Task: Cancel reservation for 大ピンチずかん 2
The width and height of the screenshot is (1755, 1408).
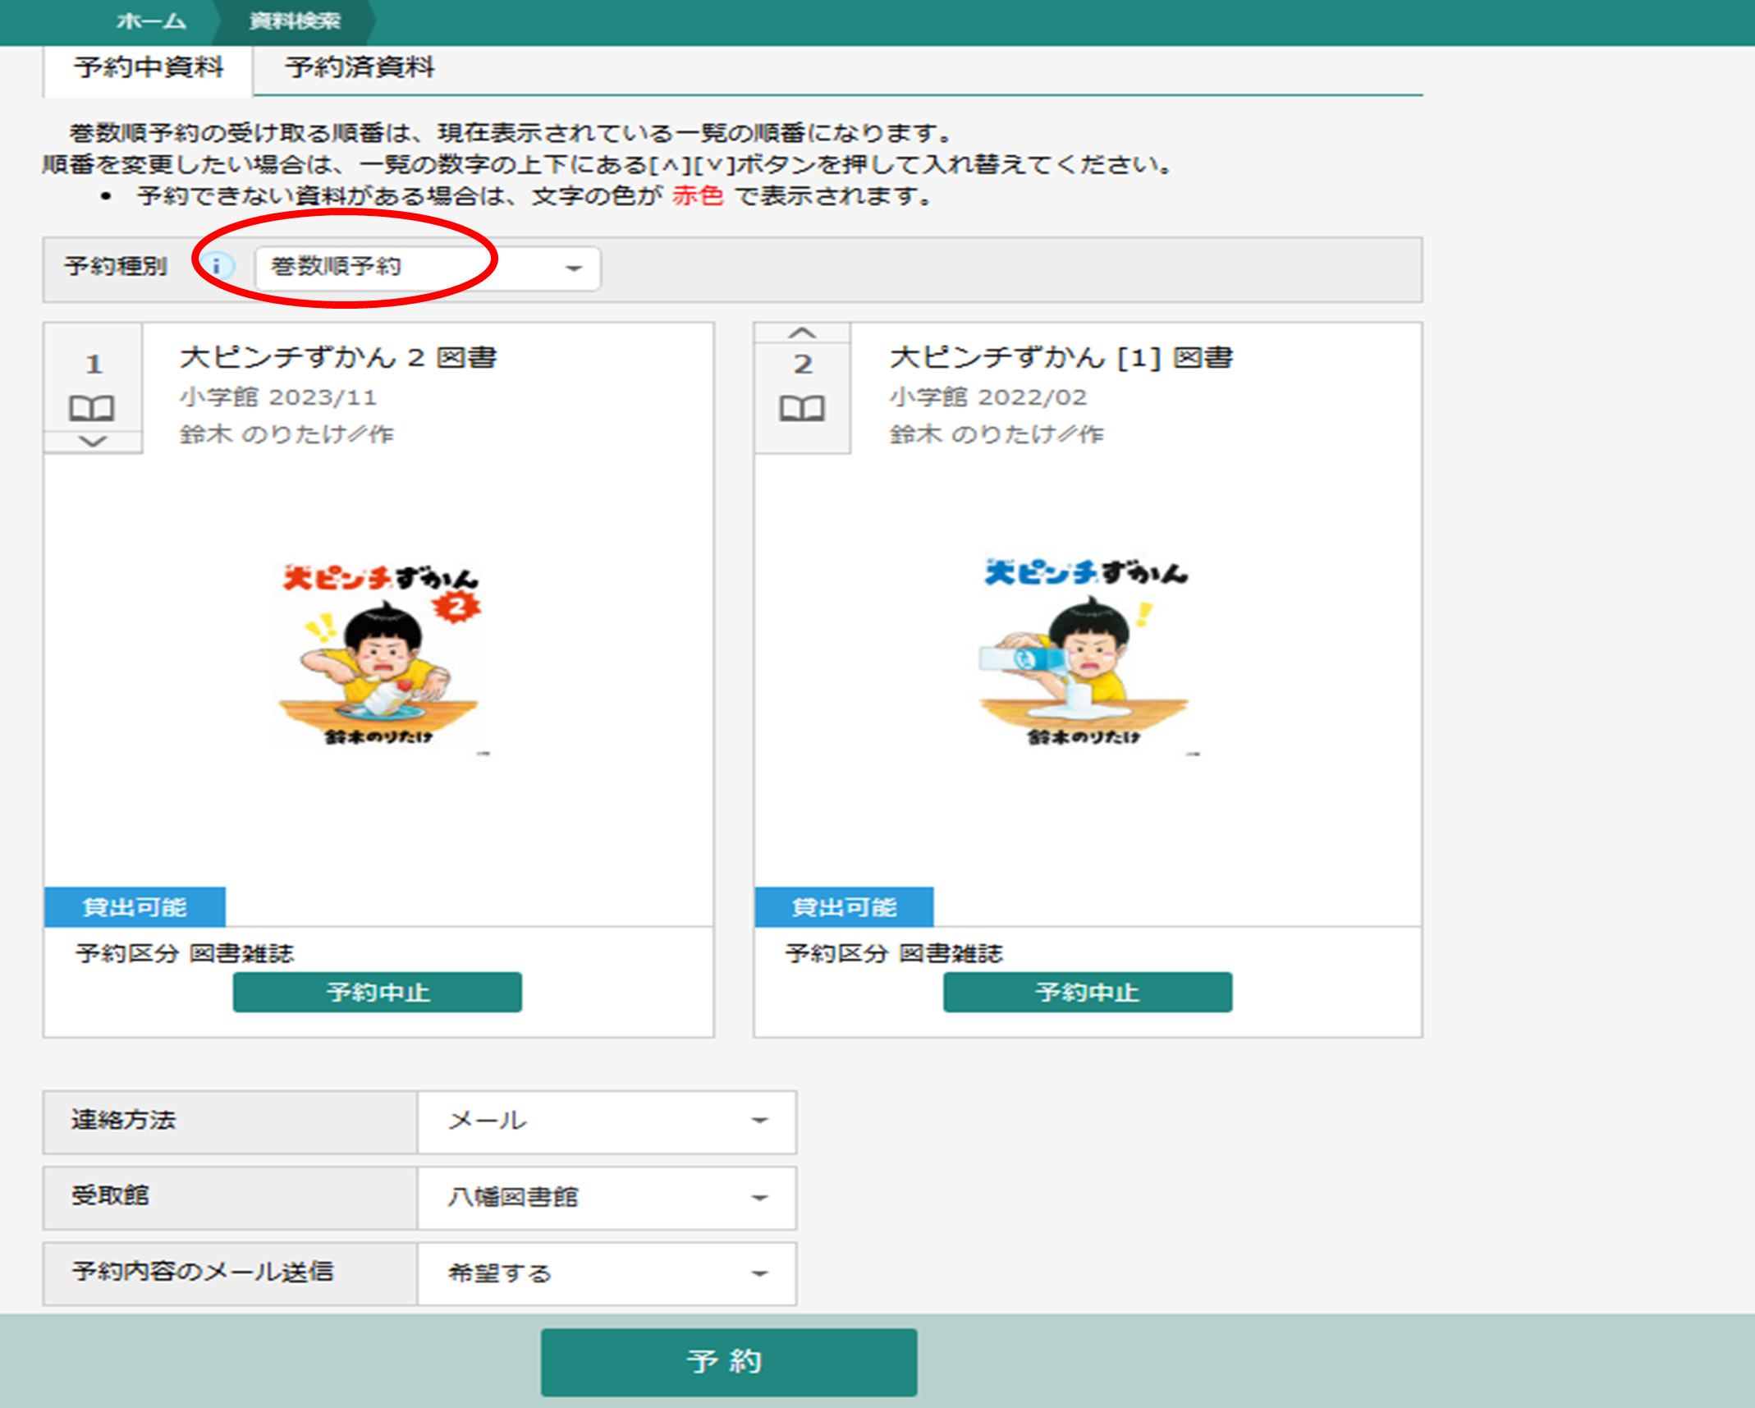Action: tap(378, 992)
